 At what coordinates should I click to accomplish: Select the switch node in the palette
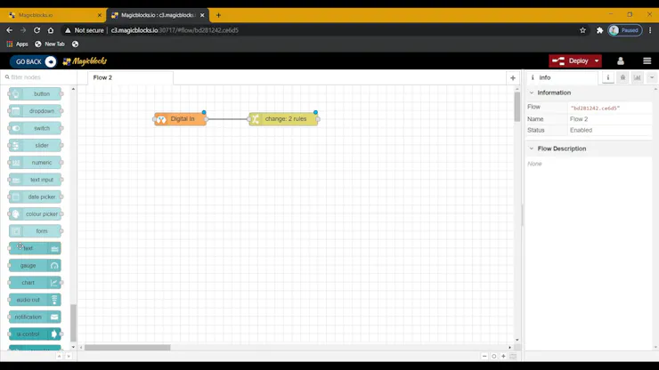tap(35, 128)
